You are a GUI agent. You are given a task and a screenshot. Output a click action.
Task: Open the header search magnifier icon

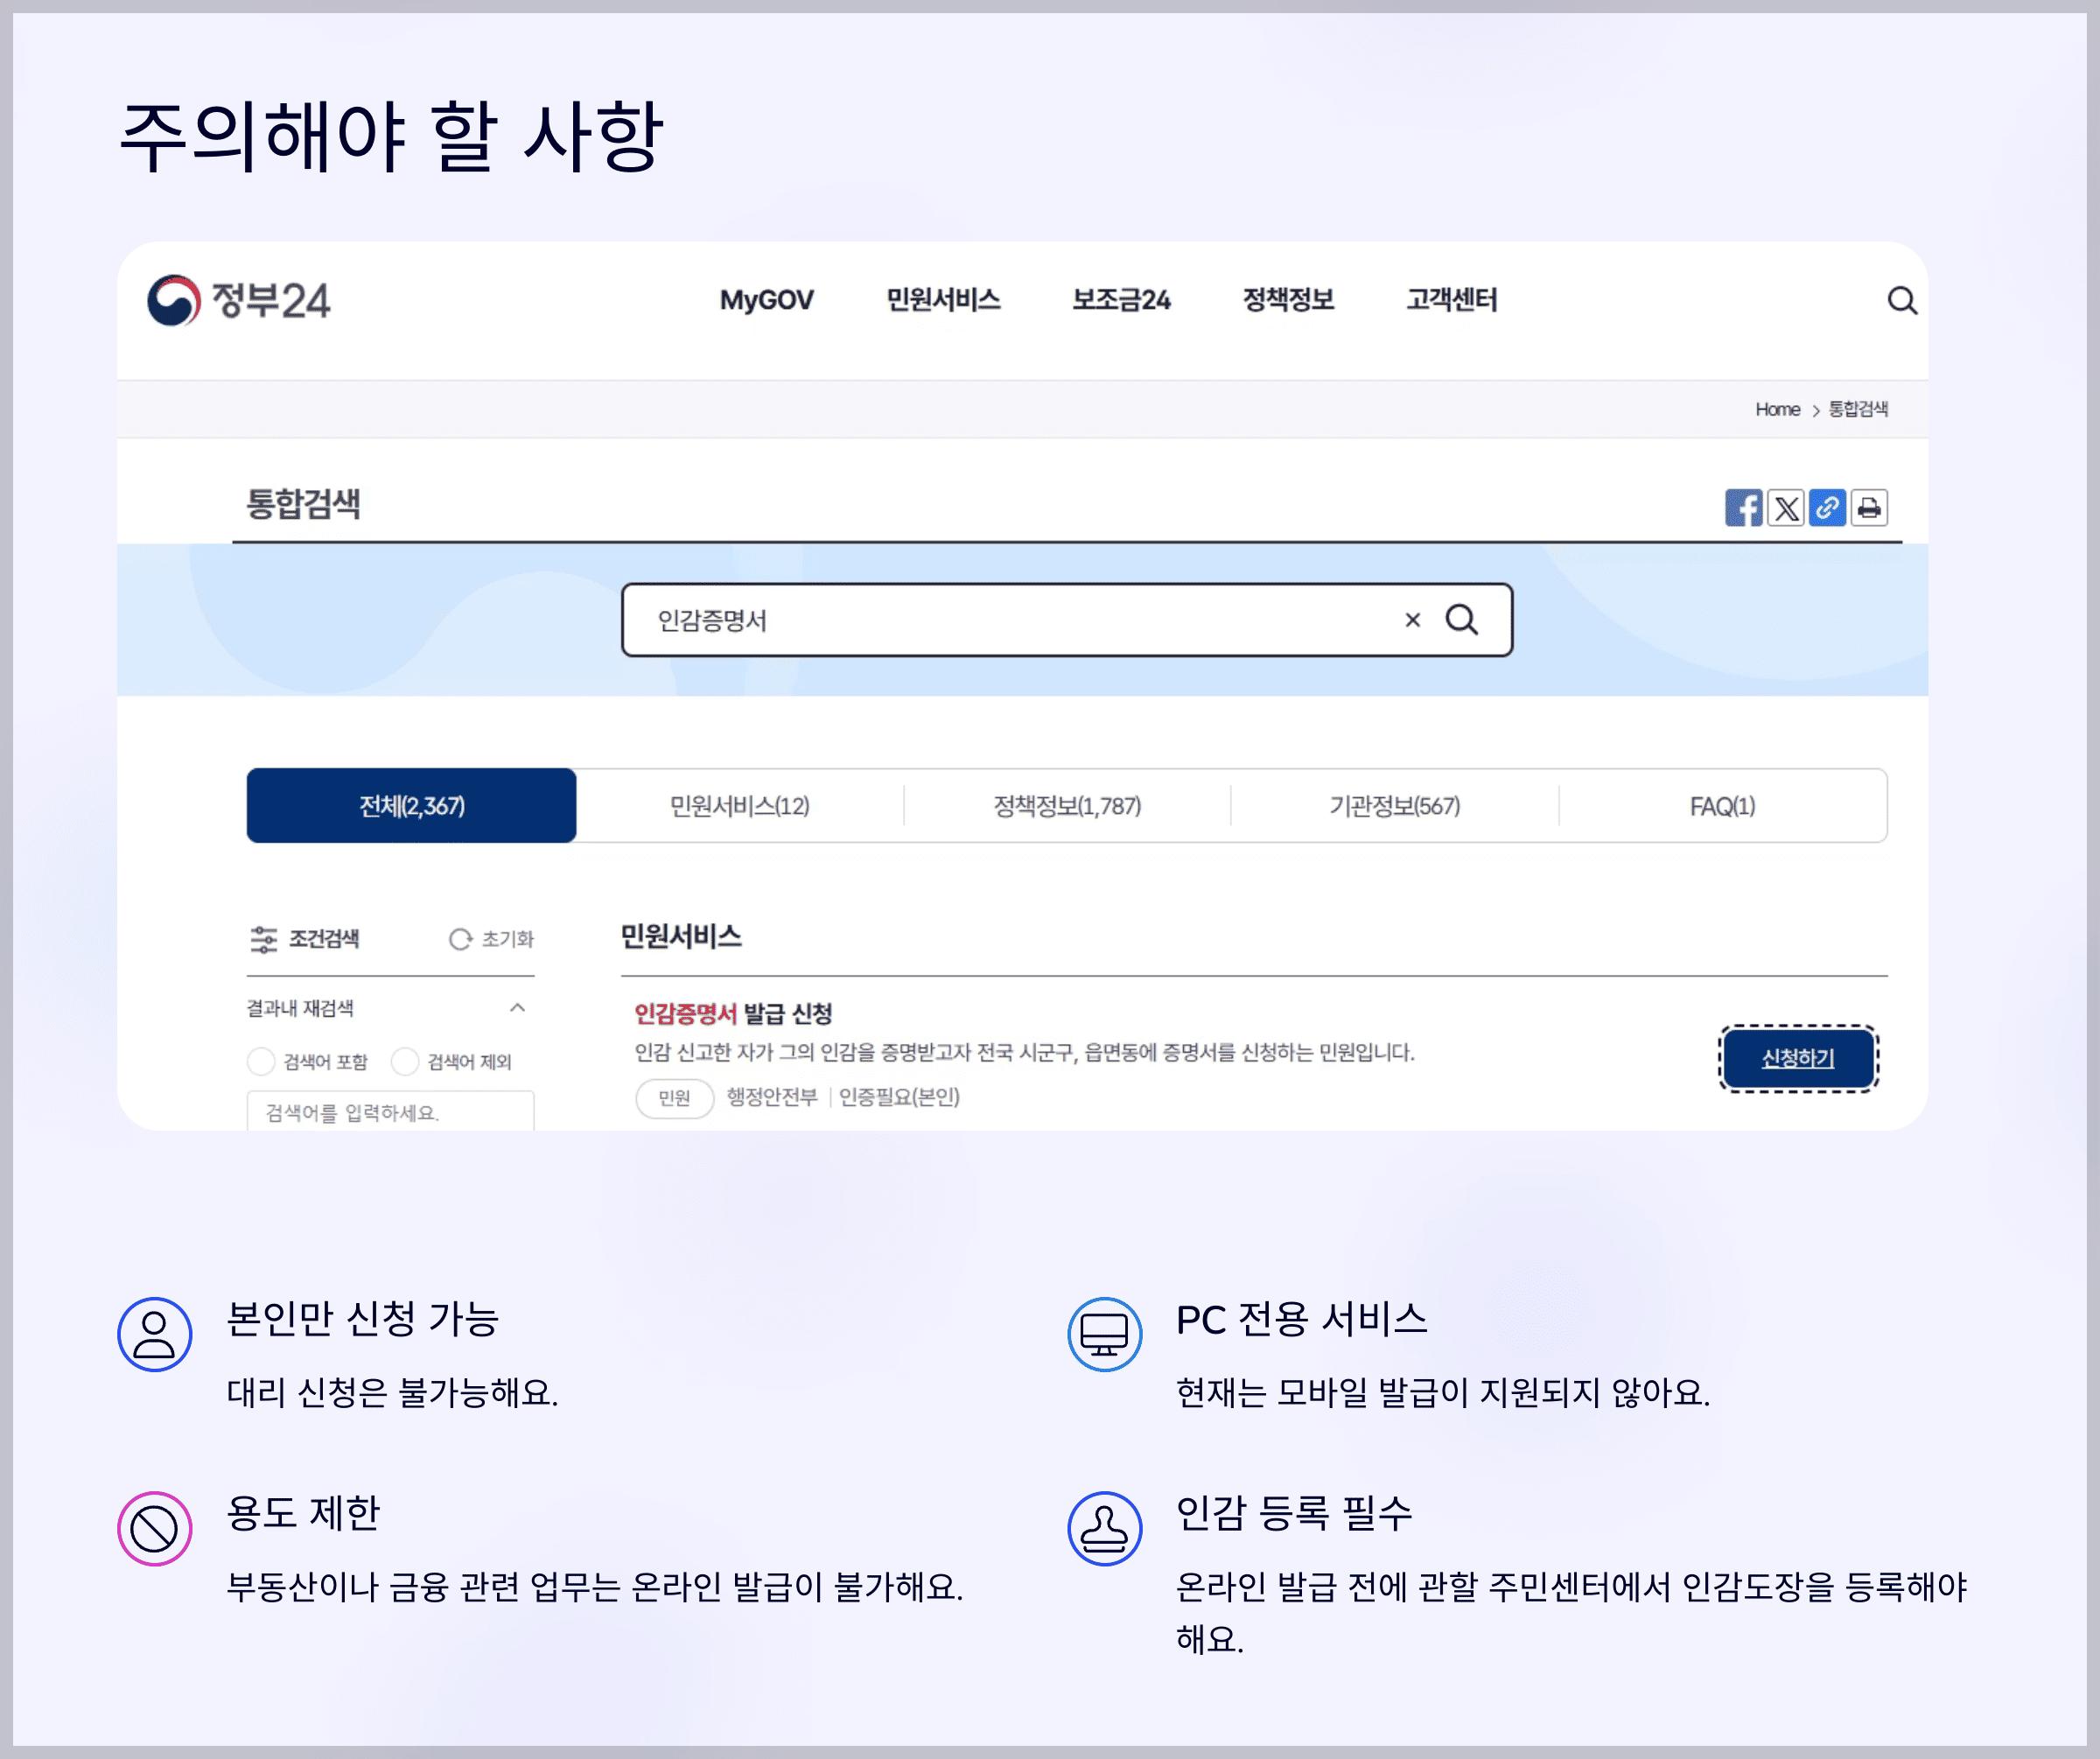pyautogui.click(x=1901, y=300)
